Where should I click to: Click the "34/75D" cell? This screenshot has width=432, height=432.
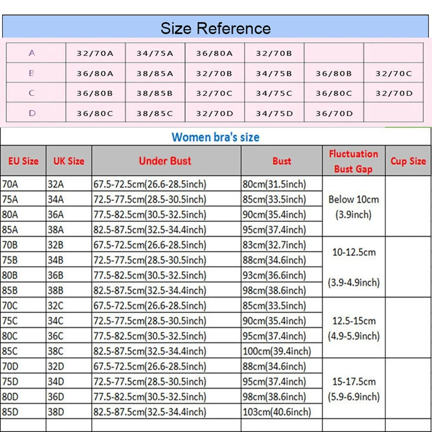[274, 113]
